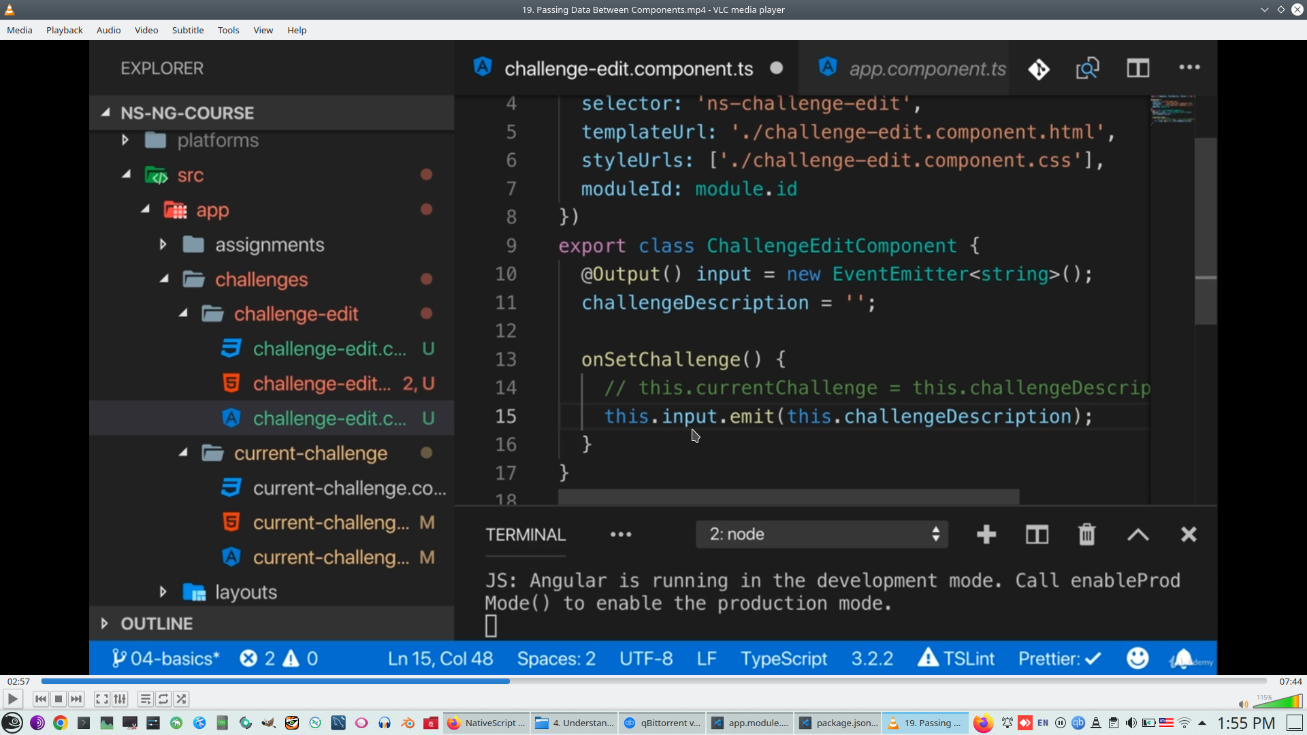Screen dimensions: 1307x735
Task: Toggle loop repeat mode
Action: click(x=163, y=699)
